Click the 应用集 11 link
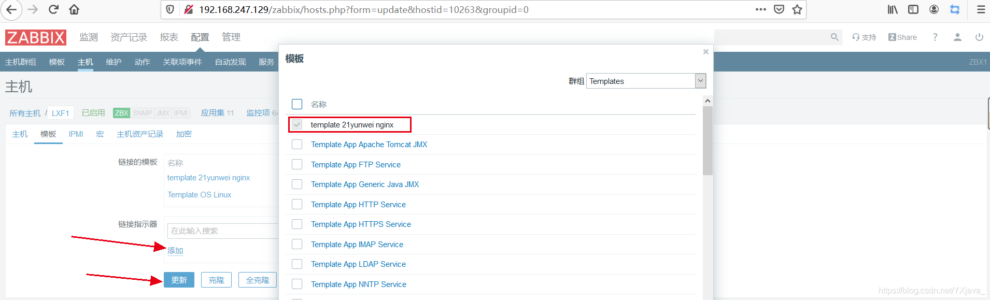Viewport: 990px width, 300px height. 217,113
